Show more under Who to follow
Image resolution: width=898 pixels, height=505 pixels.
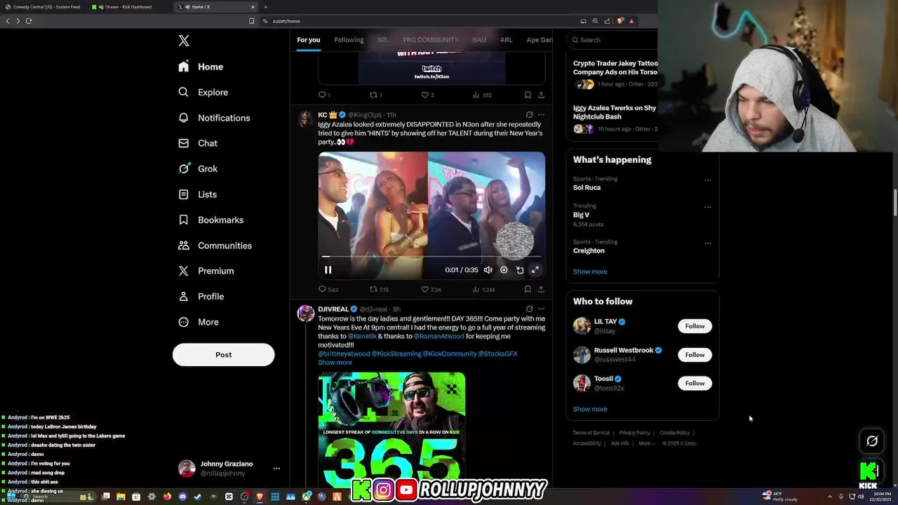590,409
